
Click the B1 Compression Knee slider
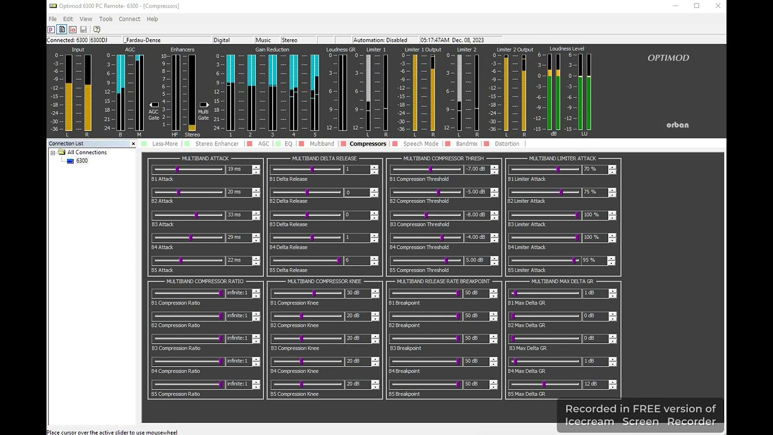(307, 293)
